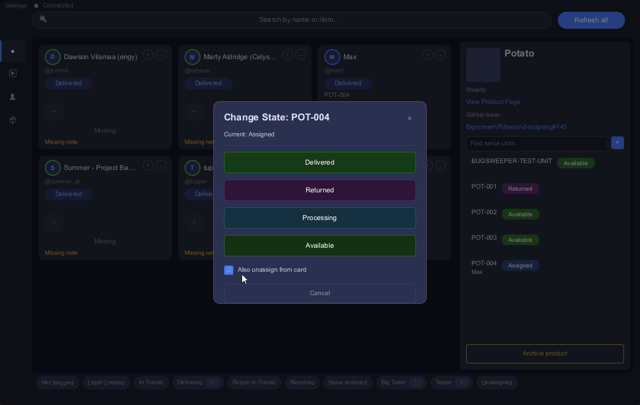
Task: Open more options on Dawson Vilamaa card
Action: 161,54
